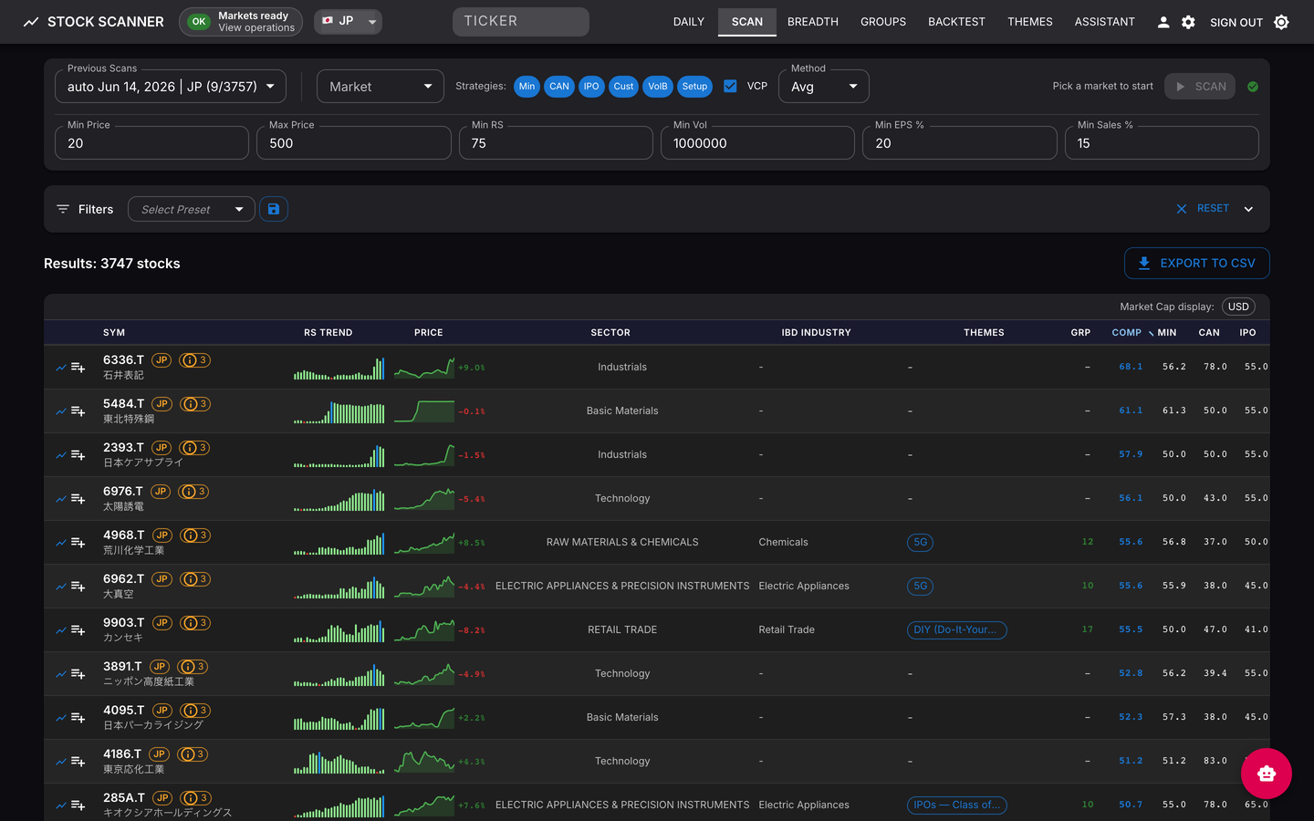Open the GROUPS tab

click(x=883, y=22)
